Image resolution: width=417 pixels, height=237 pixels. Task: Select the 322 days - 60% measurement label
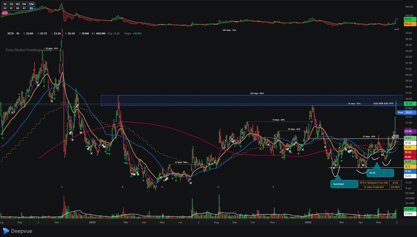(x=257, y=93)
